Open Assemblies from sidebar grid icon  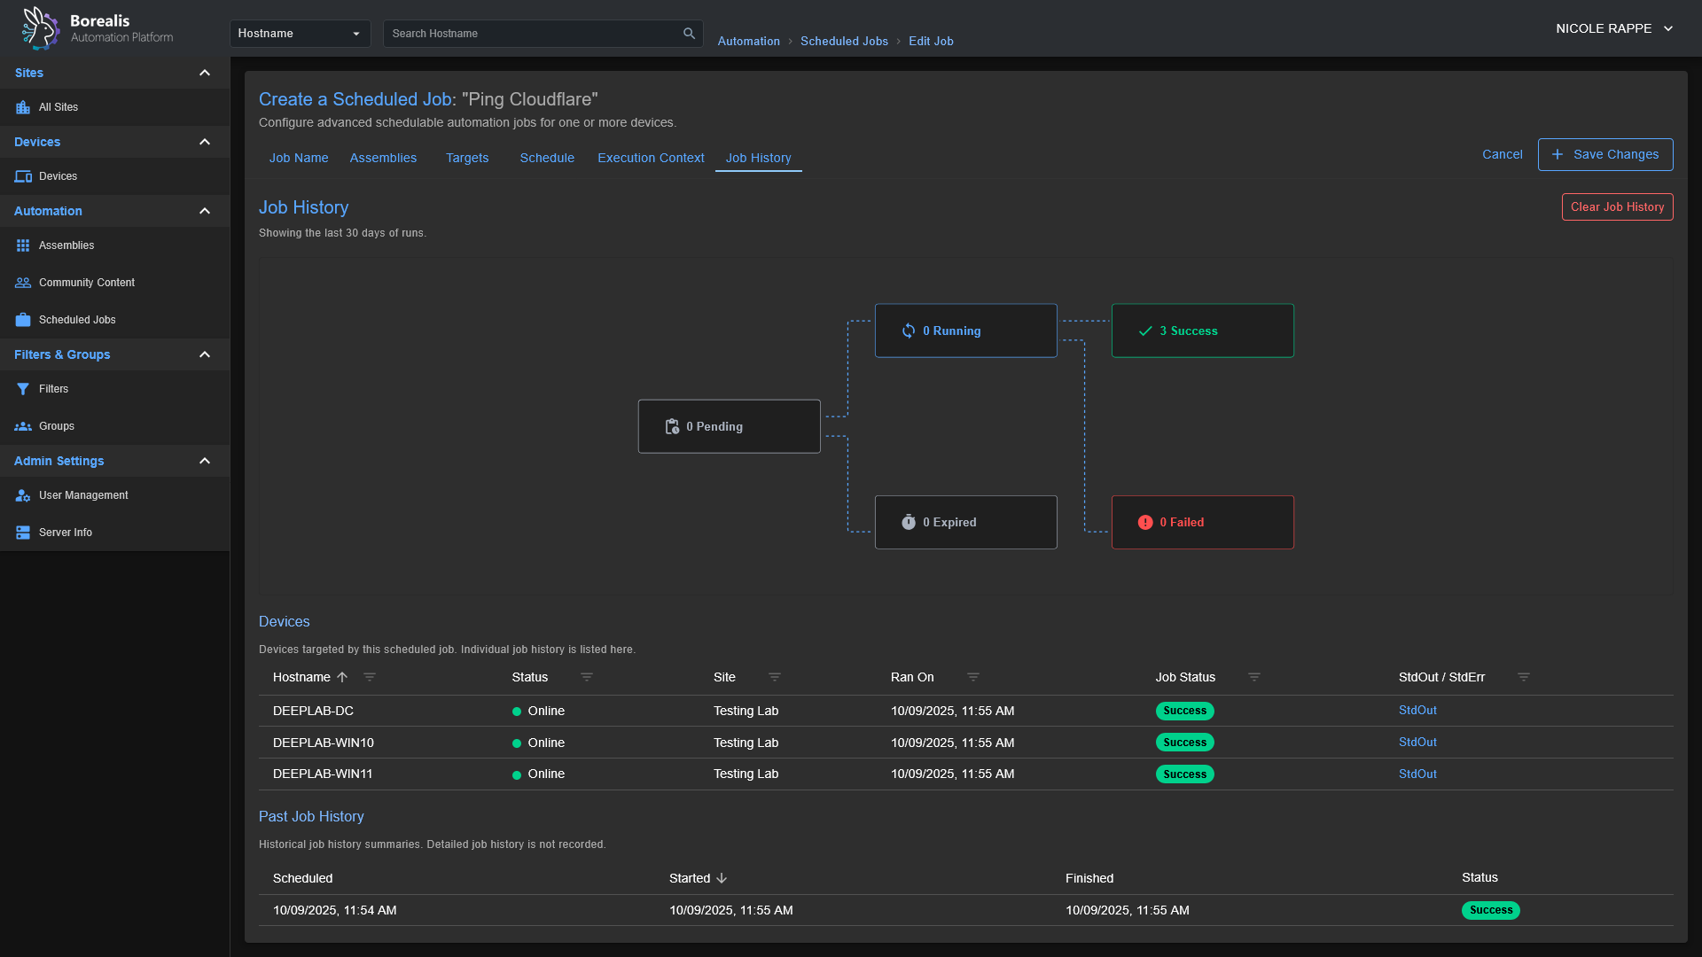click(24, 245)
